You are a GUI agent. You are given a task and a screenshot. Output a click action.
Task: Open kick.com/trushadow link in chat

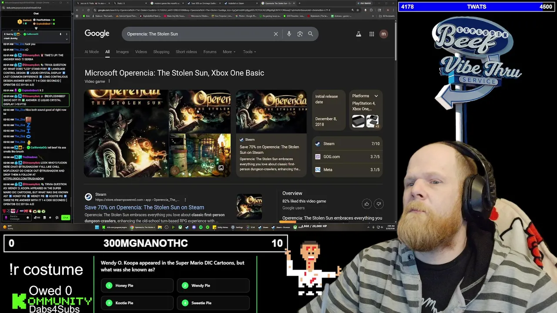pyautogui.click(x=23, y=178)
